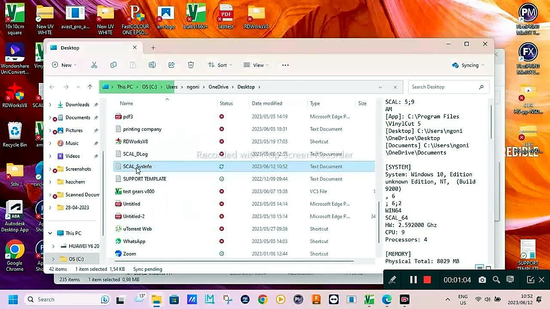This screenshot has height=309, width=550.
Task: Expand the address bar history chevron
Action: [380, 87]
